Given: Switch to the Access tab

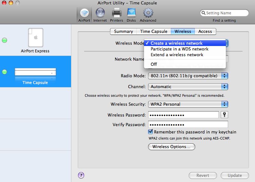Looking at the screenshot, I should click(x=205, y=32).
